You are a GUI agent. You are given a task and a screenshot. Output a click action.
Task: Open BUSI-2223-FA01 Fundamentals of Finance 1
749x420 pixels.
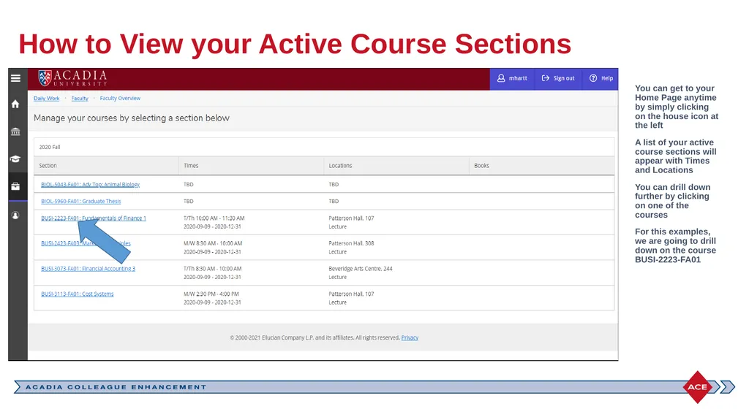(x=93, y=218)
